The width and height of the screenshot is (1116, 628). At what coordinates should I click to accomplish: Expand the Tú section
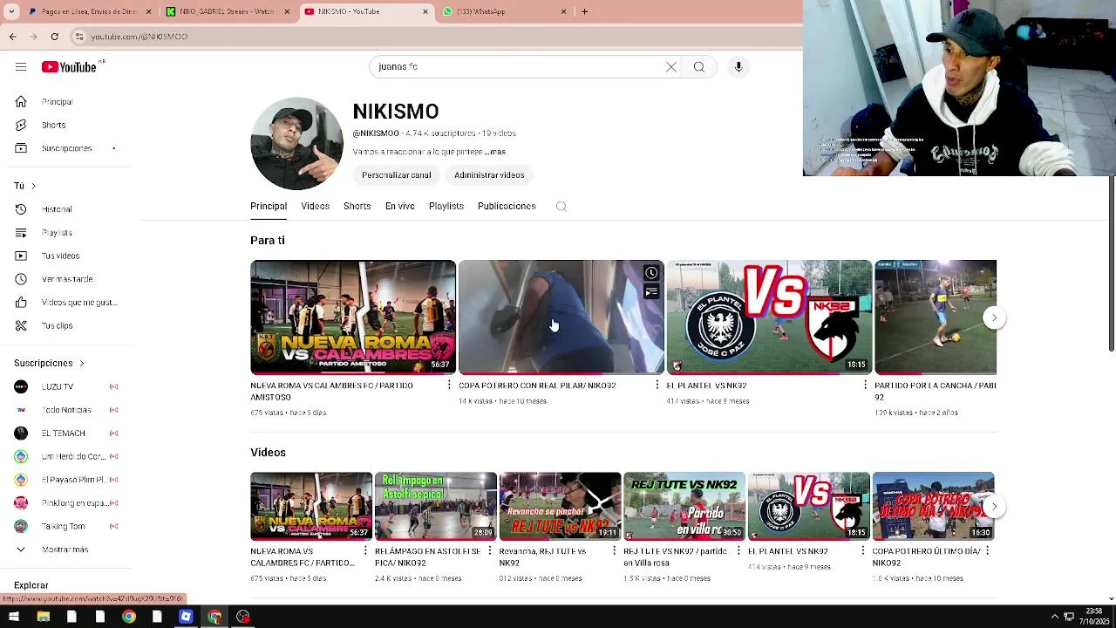(x=24, y=186)
